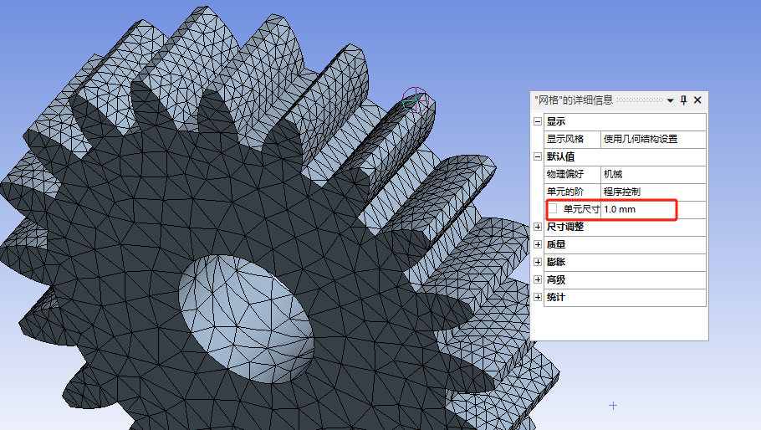Viewport: 761px width, 430px height.
Task: Tick the 单元尺寸 checkbox
Action: pos(552,208)
